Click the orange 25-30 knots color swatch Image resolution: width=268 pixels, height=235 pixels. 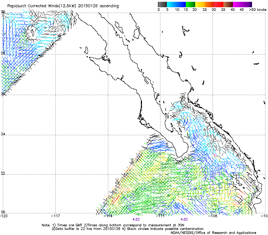click(209, 4)
